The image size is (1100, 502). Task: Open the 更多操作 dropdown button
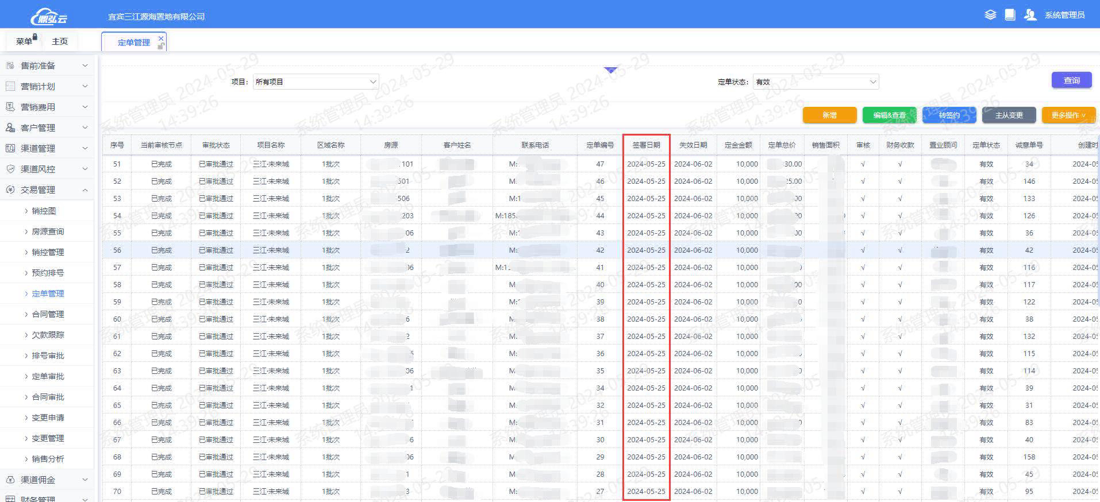1068,115
